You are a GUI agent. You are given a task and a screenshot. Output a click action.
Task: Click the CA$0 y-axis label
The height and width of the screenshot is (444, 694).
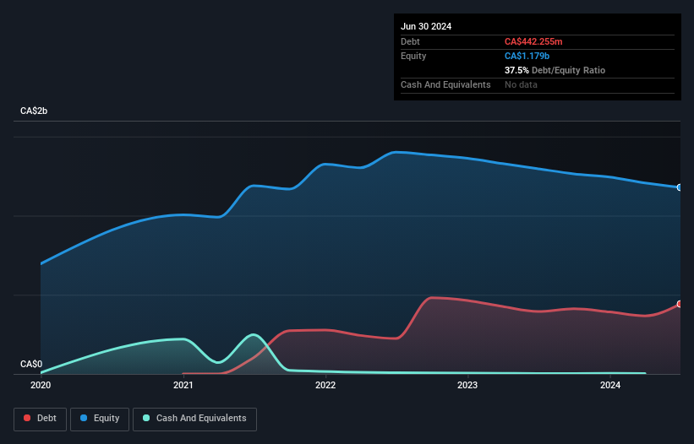pyautogui.click(x=31, y=364)
